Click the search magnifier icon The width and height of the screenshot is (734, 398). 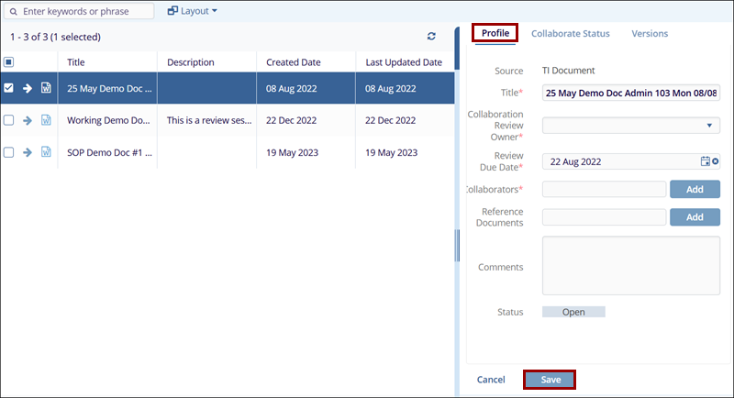point(13,12)
